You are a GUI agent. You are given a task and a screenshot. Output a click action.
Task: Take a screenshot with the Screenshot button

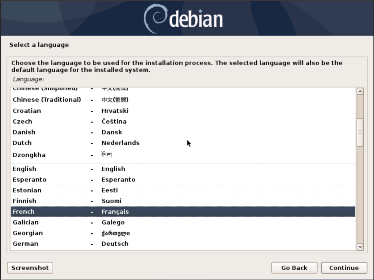point(30,268)
